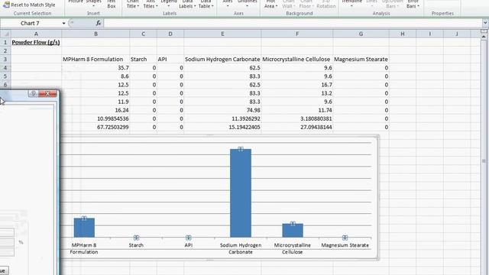Expand the formula bar chevron
The image size is (489, 275).
485,23
